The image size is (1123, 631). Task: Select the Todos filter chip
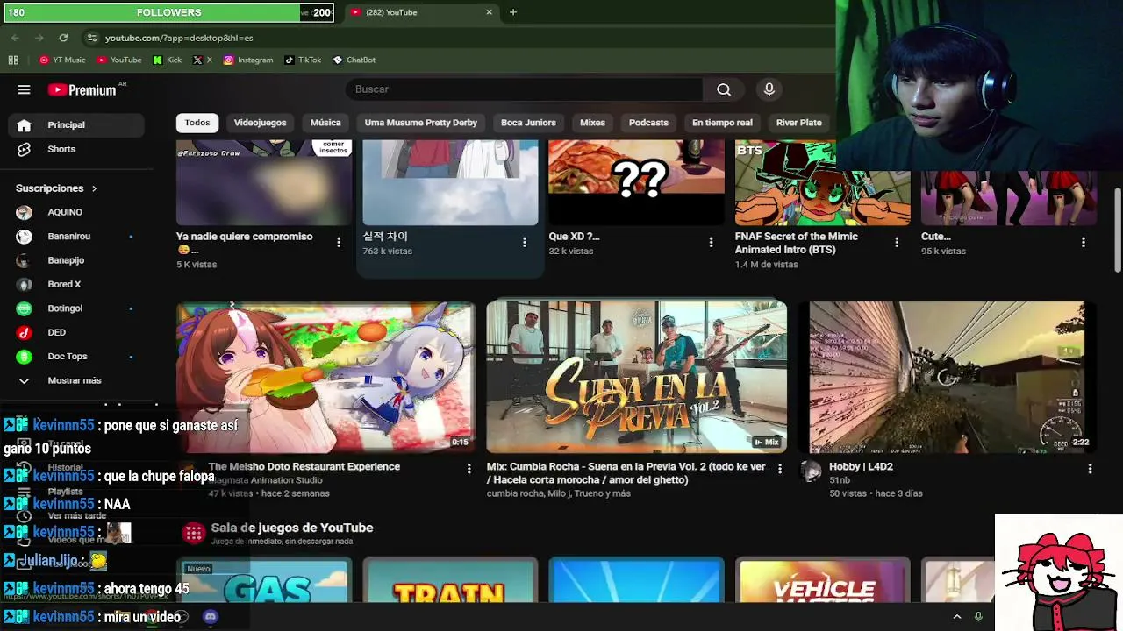tap(197, 123)
